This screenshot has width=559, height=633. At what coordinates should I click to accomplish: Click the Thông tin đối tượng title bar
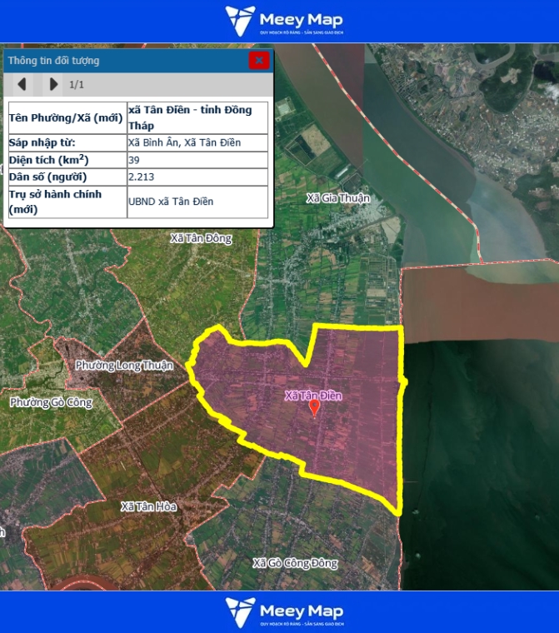[x=125, y=60]
